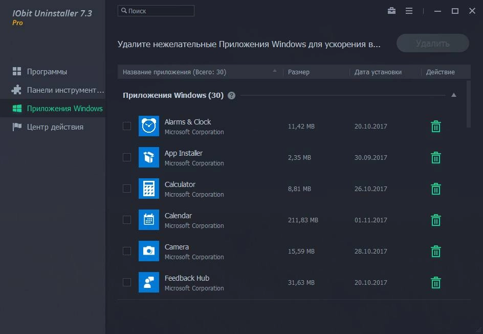Click the 11,42 MB size value
The height and width of the screenshot is (334, 483).
(301, 126)
